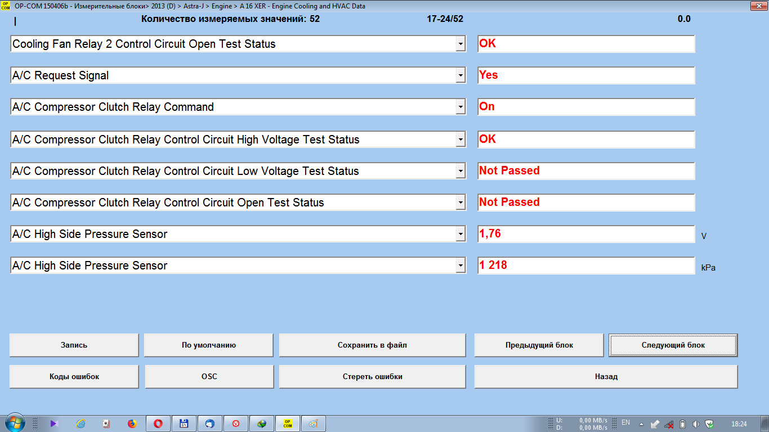Click Стереть ошибки button
Screen dimensions: 769x432
click(x=373, y=377)
